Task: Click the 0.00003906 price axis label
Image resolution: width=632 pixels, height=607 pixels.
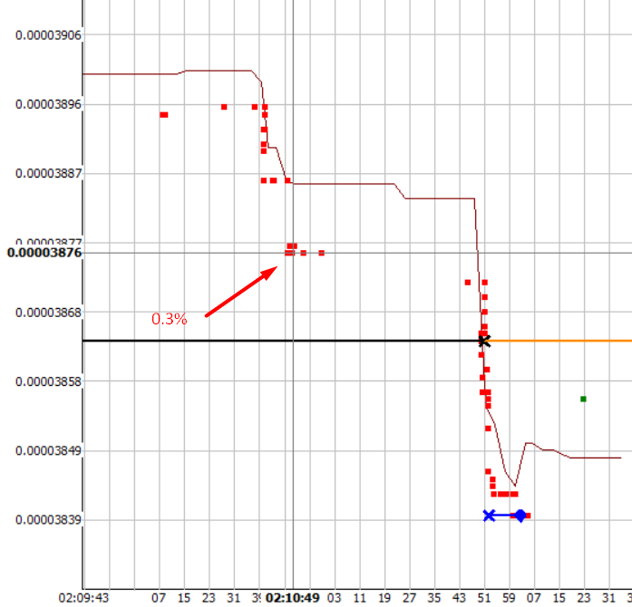Action: tap(48, 35)
